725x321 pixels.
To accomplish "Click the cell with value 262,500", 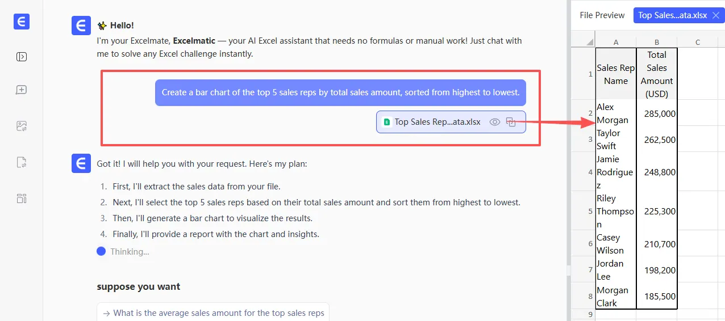I will [657, 140].
